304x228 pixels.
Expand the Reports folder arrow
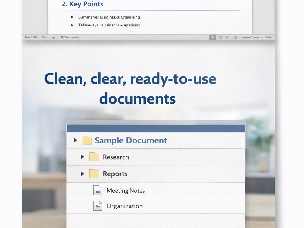point(82,174)
